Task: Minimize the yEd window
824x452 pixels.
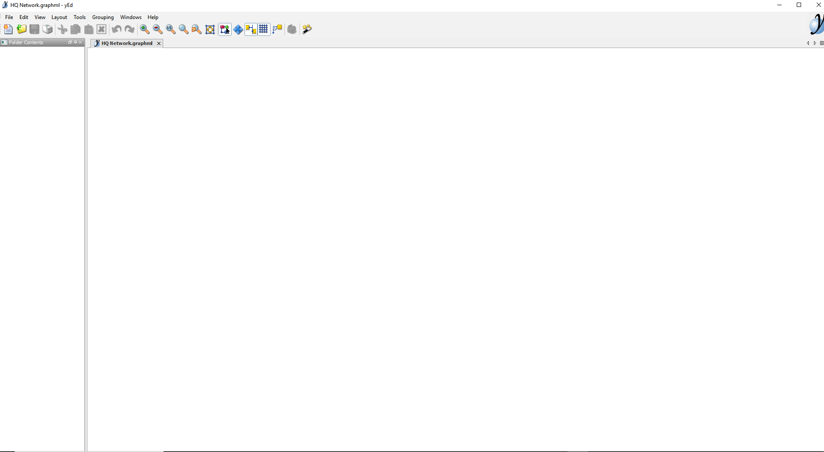Action: 779,5
